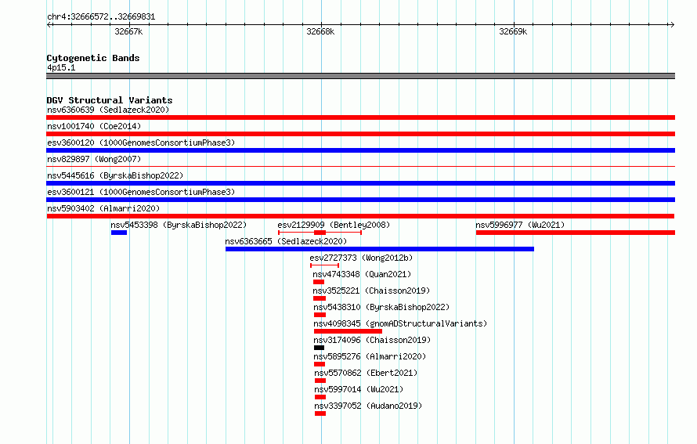Screen dimensions: 697x444
Task: Open nsv3397052 (Audano2019) label
Action: [x=368, y=406]
